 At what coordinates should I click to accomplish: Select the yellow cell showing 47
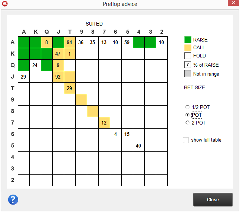[58, 54]
